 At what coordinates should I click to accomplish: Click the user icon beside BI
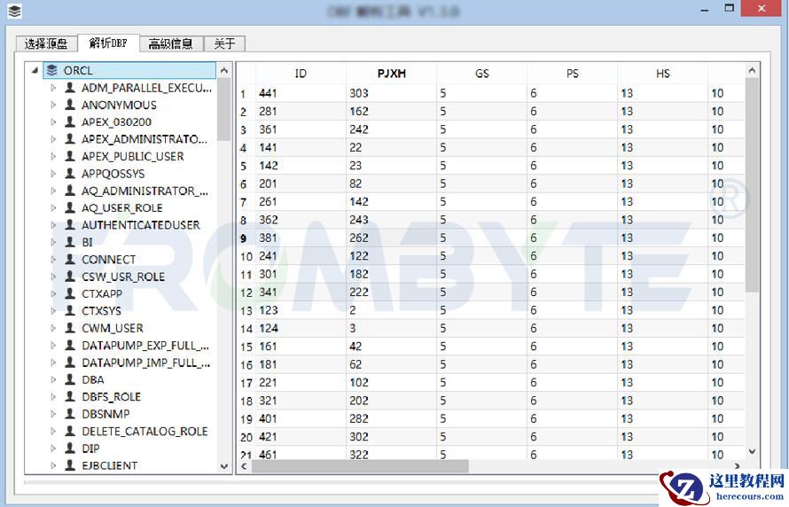70,242
